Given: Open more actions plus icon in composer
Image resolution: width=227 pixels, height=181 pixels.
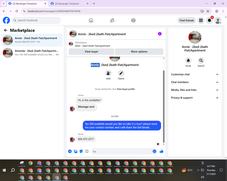Looking at the screenshot, I should tap(70, 151).
